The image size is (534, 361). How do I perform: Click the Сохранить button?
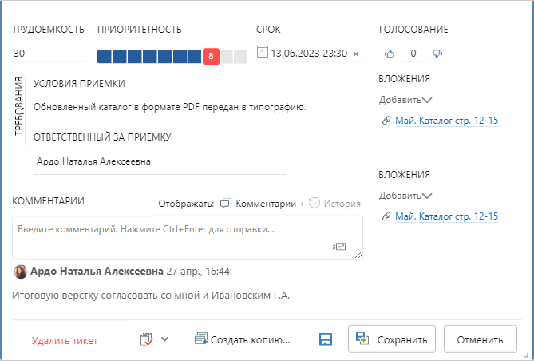click(x=392, y=339)
